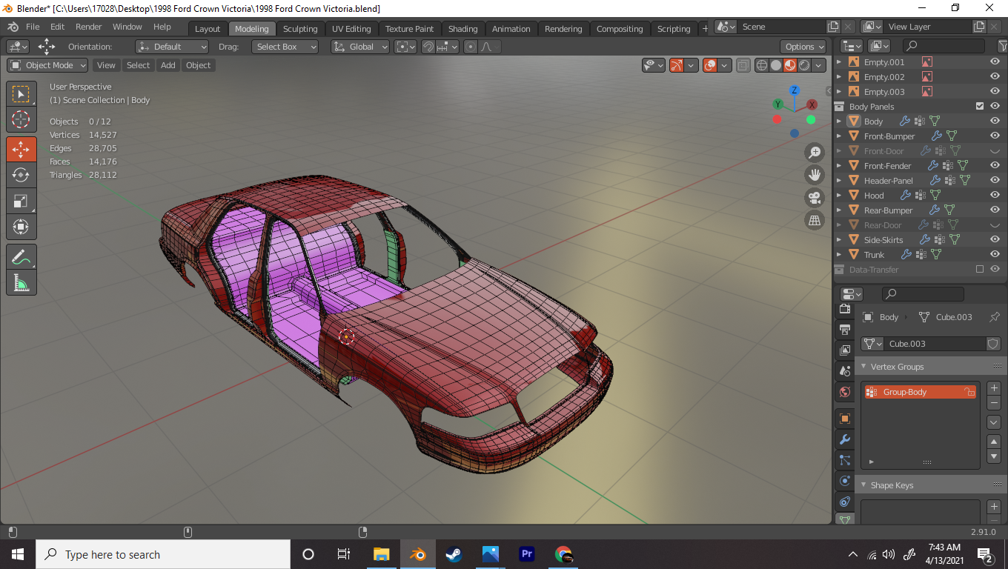Uncheck the Body Panels collection checkbox
The height and width of the screenshot is (569, 1008).
point(980,107)
